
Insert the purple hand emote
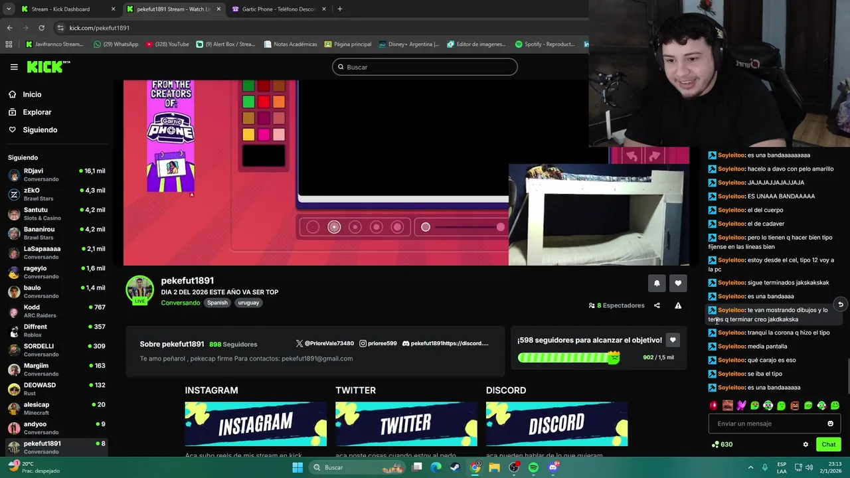(741, 405)
